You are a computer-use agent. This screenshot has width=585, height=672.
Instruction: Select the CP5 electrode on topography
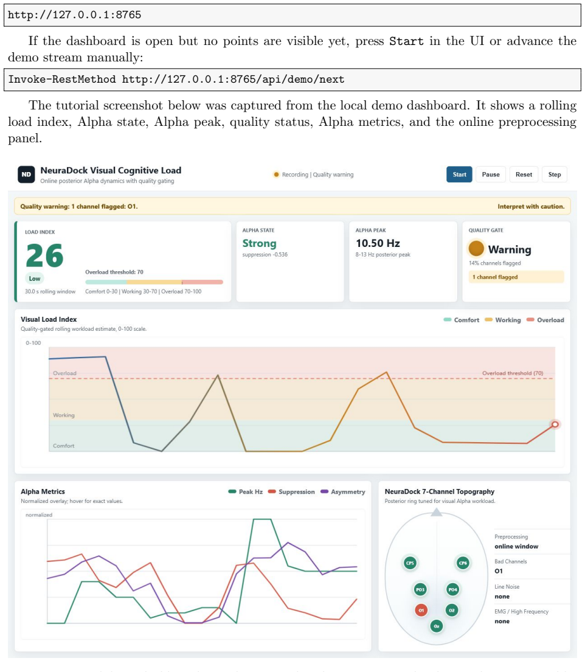[x=410, y=563]
